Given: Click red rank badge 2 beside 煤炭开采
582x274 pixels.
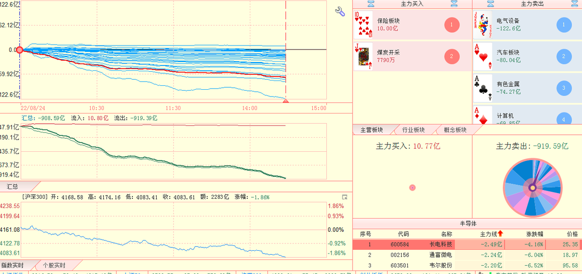Looking at the screenshot, I should (x=452, y=56).
